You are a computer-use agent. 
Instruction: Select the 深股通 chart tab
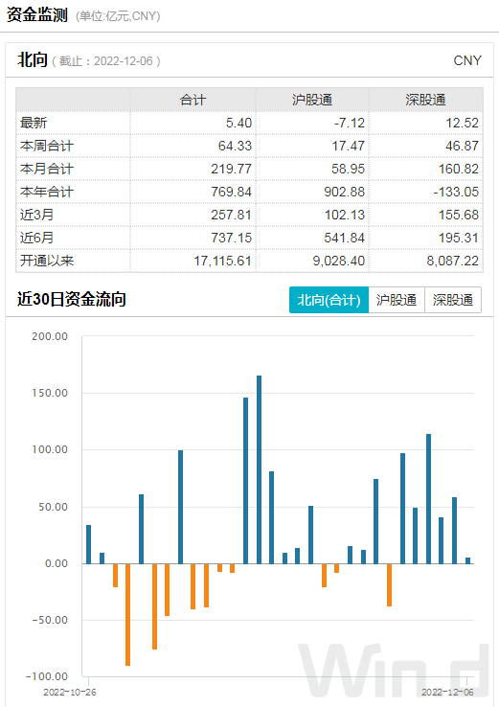pyautogui.click(x=453, y=300)
